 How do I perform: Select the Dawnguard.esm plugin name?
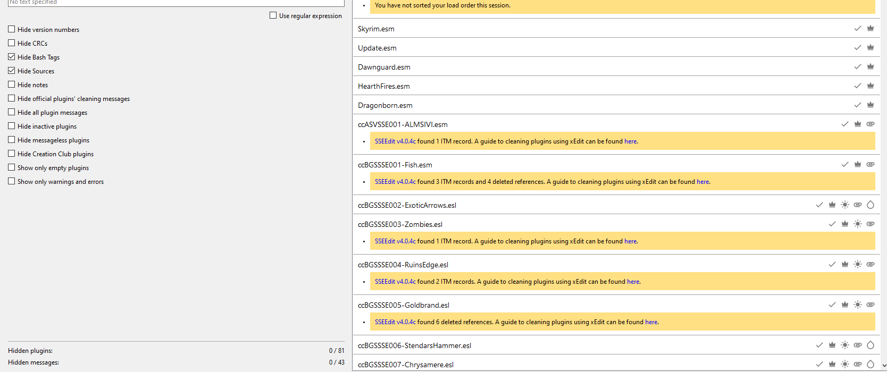coord(384,67)
